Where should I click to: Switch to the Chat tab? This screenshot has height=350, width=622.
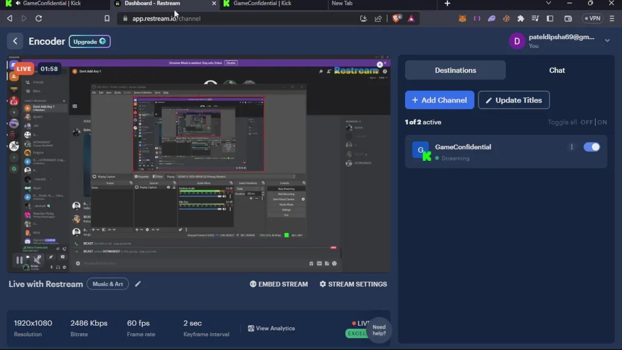click(x=557, y=70)
